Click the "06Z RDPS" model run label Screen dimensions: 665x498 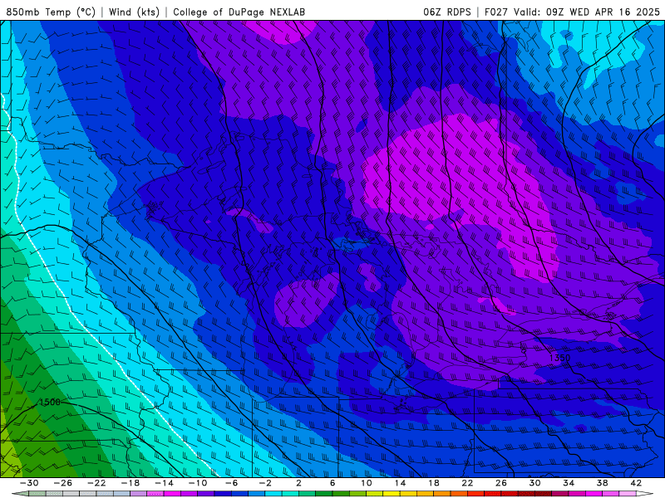pos(447,12)
